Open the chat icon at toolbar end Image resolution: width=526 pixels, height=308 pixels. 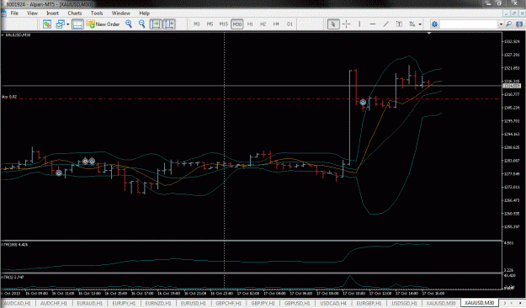point(519,24)
